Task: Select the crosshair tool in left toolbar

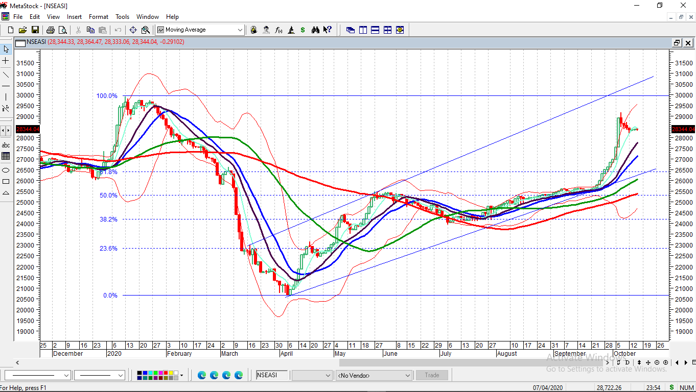Action: click(6, 61)
